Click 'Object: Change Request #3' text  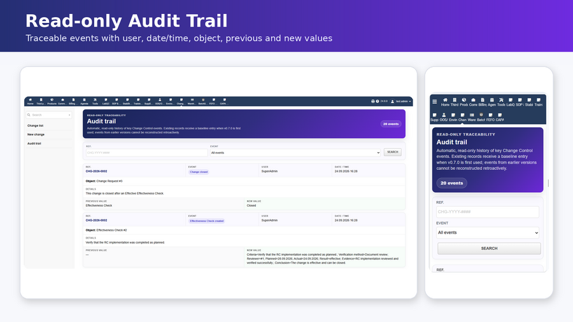pyautogui.click(x=104, y=181)
